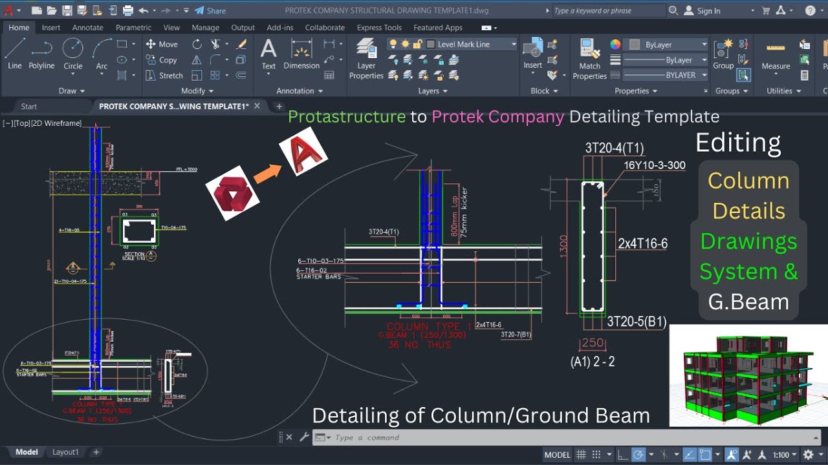Toggle annotation visibility in status bar
The image size is (828, 465).
click(x=732, y=455)
